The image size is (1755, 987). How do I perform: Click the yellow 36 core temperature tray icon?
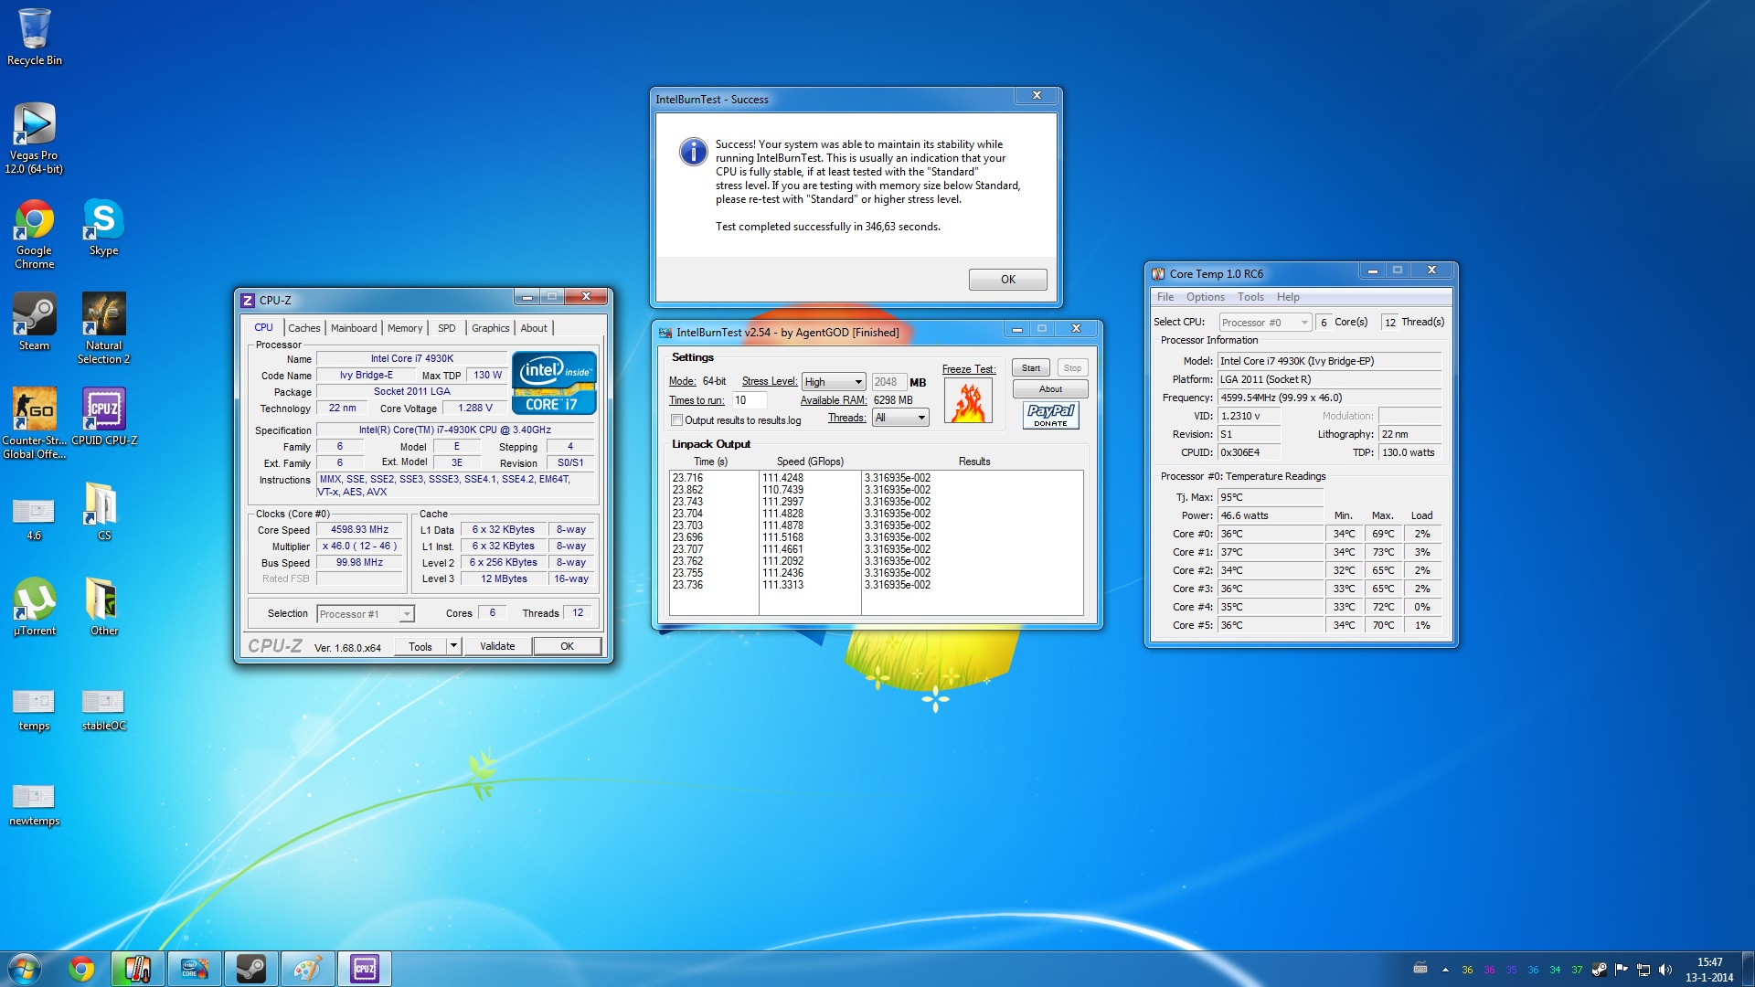1467,970
